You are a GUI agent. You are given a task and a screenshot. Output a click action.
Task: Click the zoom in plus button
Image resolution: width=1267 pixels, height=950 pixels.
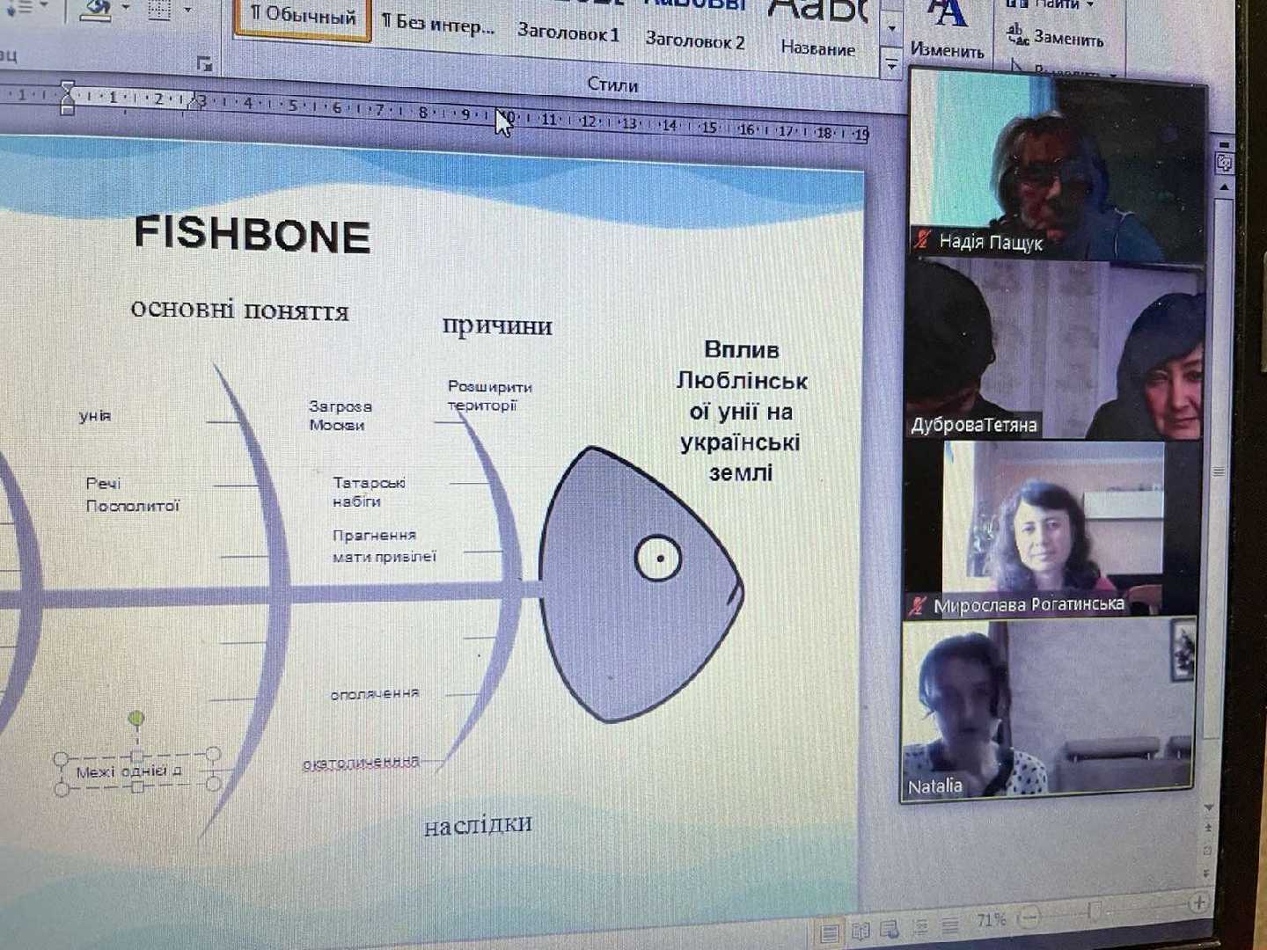[x=1198, y=903]
